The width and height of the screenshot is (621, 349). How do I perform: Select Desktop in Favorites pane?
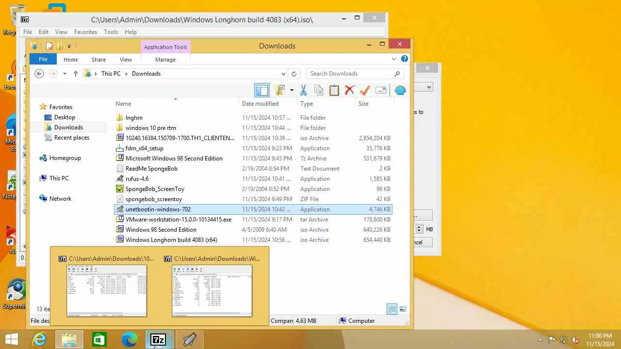[65, 117]
